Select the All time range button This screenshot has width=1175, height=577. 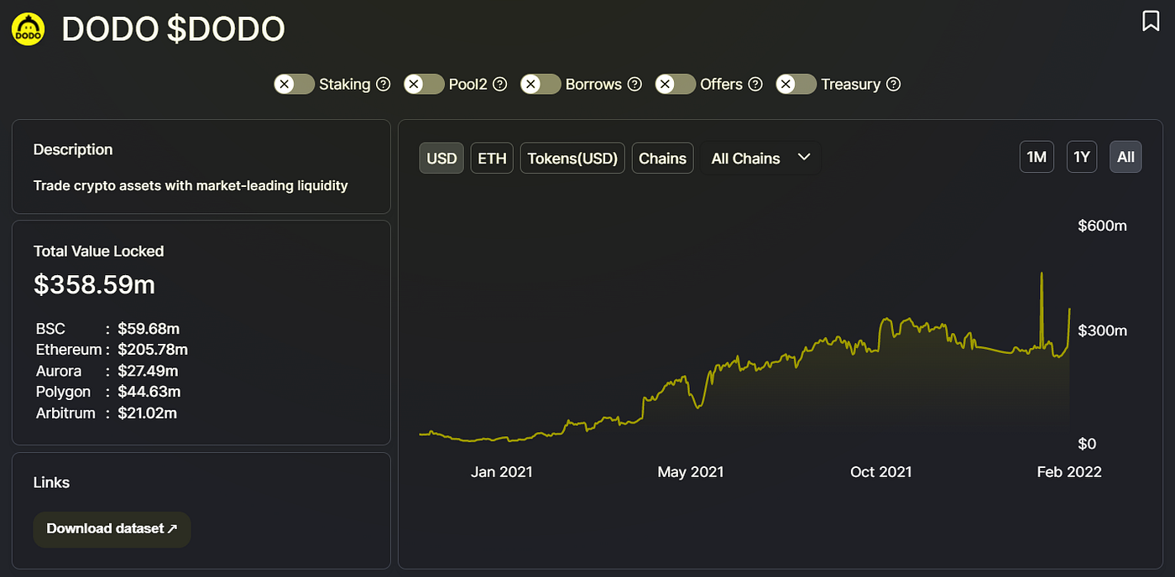[1125, 157]
